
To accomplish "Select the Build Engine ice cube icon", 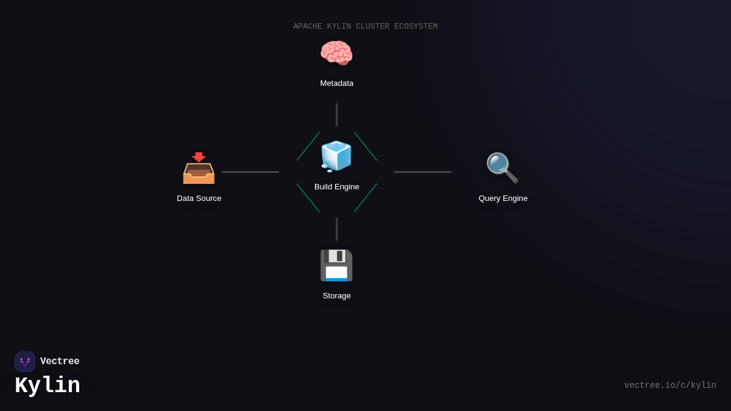I will click(336, 156).
